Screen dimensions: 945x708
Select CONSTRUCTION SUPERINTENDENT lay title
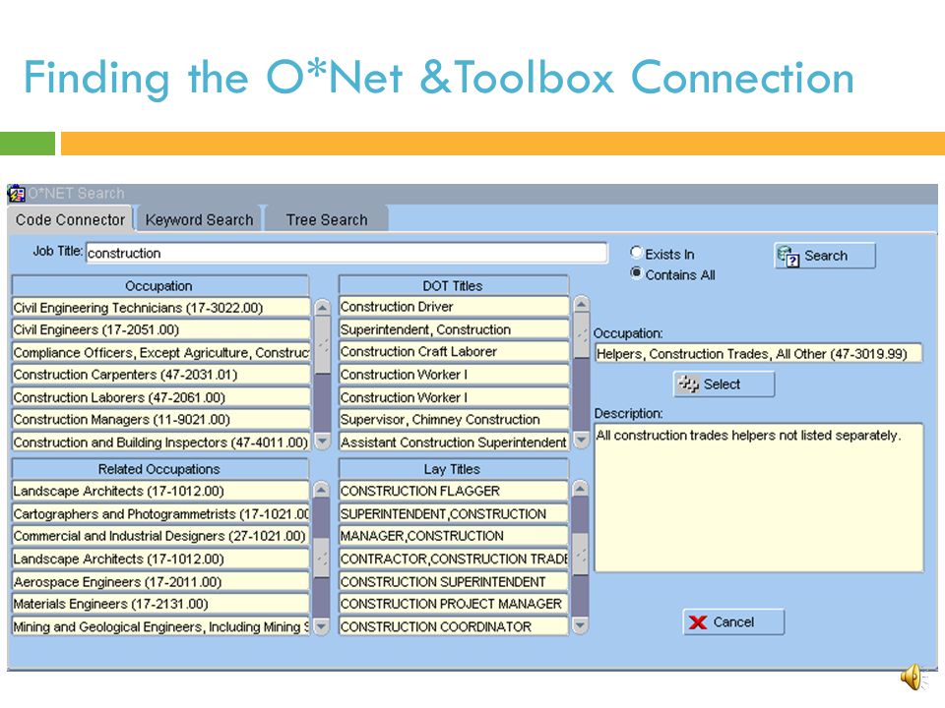click(454, 581)
